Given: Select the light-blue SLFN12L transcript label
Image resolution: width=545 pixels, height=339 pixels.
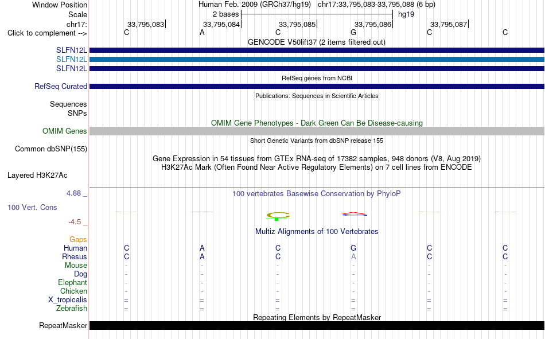Looking at the screenshot, I should click(72, 60).
